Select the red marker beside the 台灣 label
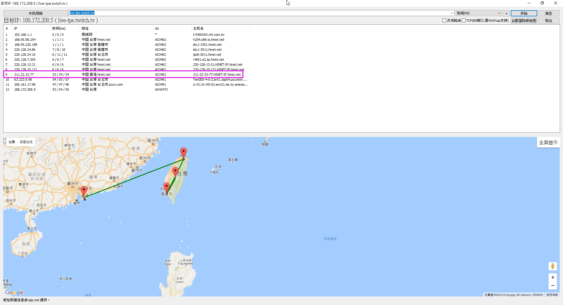This screenshot has width=563, height=305. [175, 172]
